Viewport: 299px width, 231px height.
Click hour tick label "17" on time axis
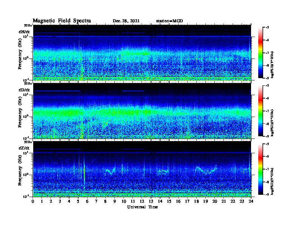click(x=187, y=201)
